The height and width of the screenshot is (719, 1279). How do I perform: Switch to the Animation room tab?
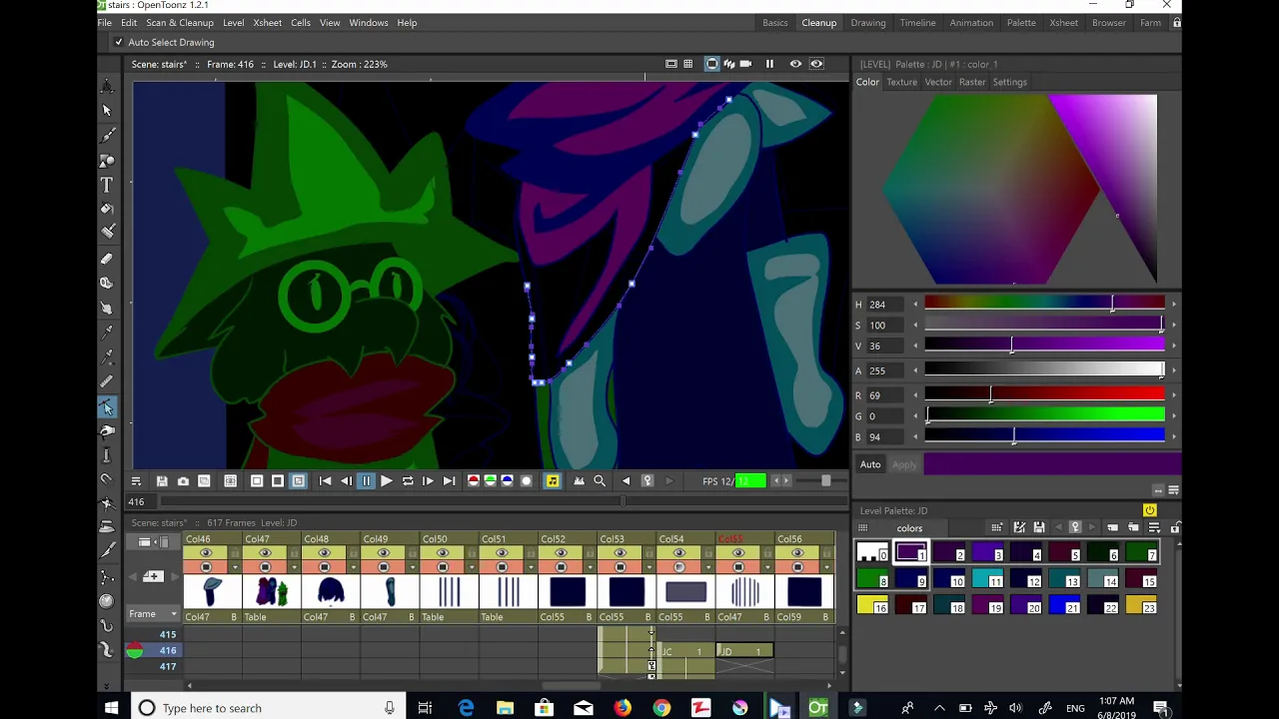(x=971, y=22)
